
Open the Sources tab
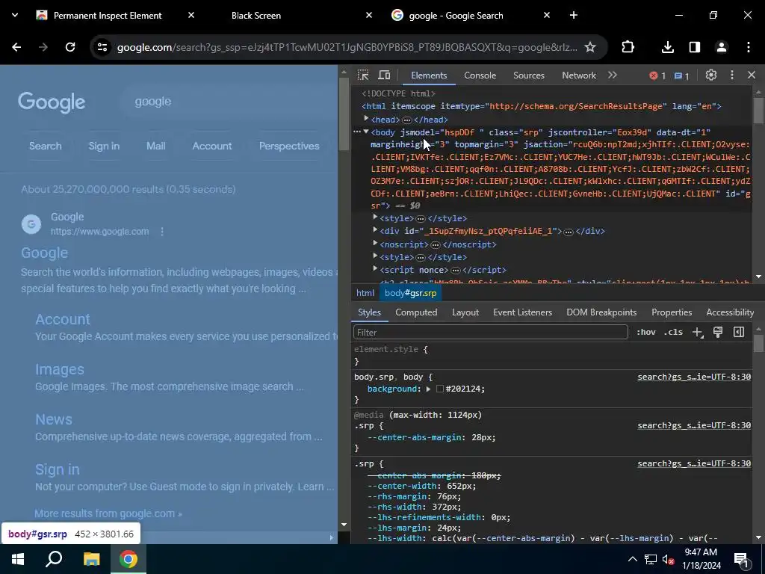click(x=528, y=75)
